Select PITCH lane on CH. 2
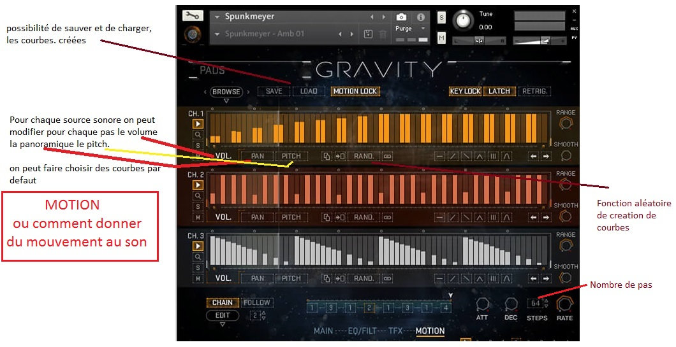 point(291,217)
